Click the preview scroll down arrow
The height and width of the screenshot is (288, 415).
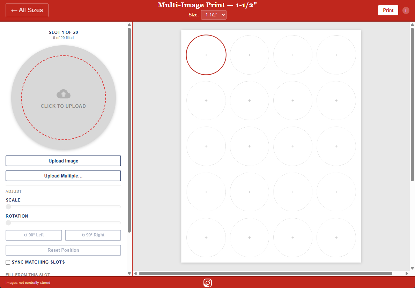pos(412,268)
